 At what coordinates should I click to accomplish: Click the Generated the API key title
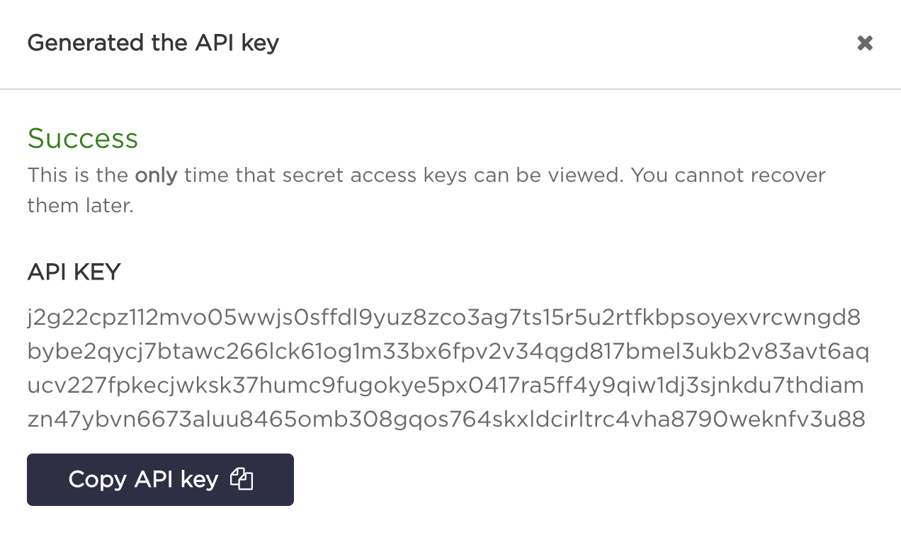click(x=152, y=42)
